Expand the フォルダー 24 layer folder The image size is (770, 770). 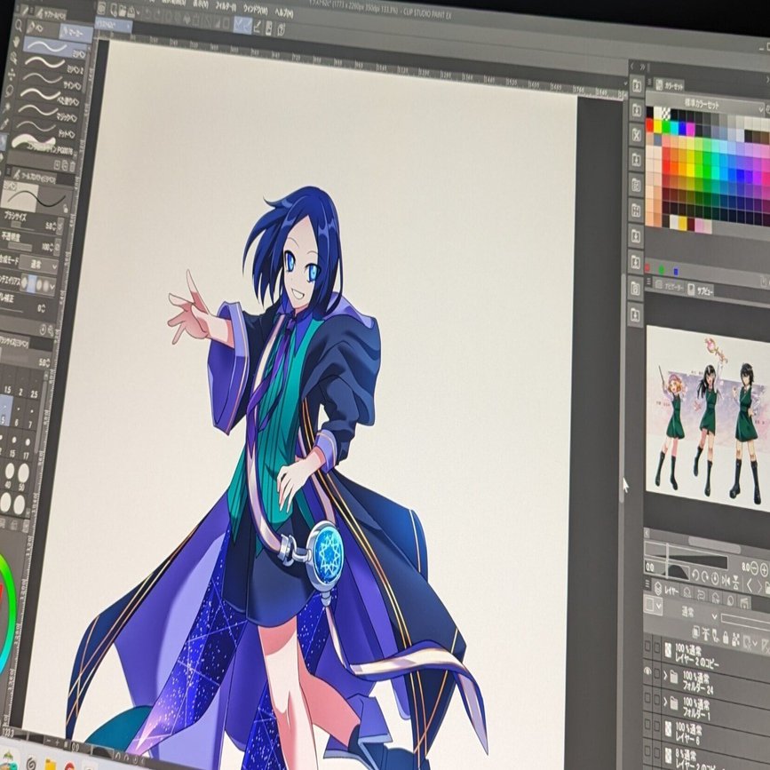point(665,676)
